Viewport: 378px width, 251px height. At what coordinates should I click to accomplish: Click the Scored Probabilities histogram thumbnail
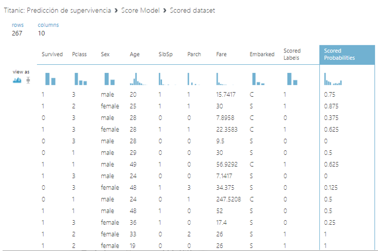pos(333,79)
